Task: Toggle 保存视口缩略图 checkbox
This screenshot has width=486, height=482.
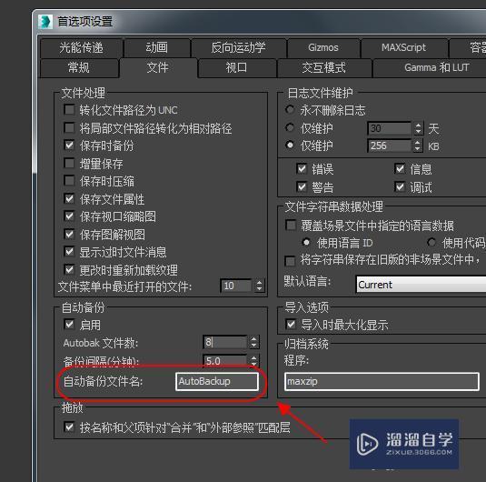Action: coord(69,216)
